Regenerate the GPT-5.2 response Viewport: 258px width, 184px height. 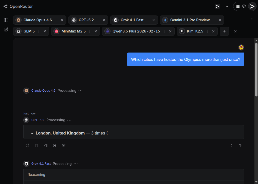(27, 145)
